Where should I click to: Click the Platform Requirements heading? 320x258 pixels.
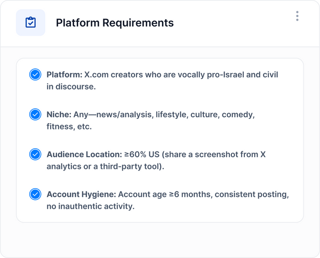click(x=115, y=23)
